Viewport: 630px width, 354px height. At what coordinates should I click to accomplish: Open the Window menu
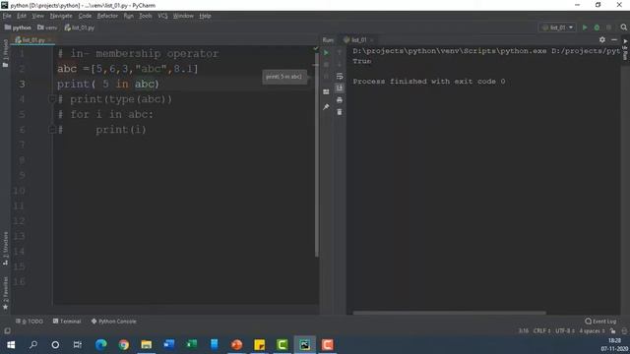click(x=183, y=16)
